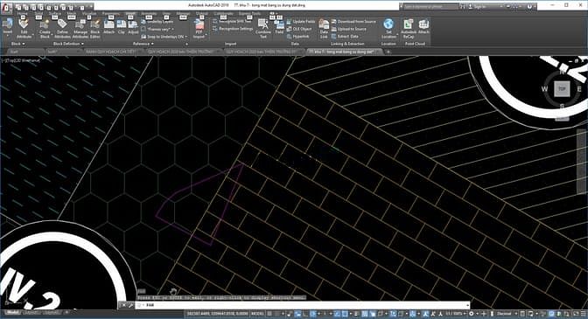Viewport: 588px width, 319px height.
Task: Select the Clip reference tool
Action: 121,27
